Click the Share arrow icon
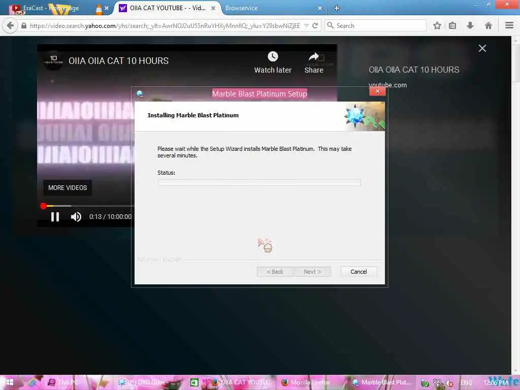The image size is (520, 390). click(314, 57)
